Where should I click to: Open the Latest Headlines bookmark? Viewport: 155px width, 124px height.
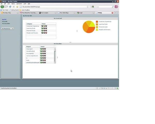pos(25,10)
